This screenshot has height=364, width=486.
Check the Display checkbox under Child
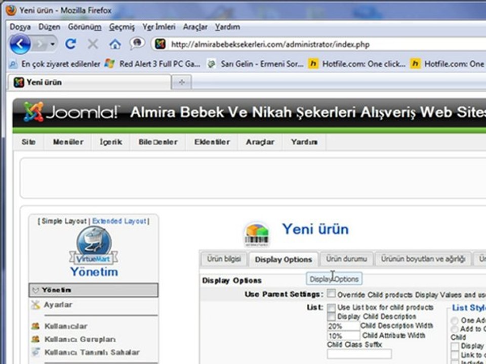(x=455, y=346)
